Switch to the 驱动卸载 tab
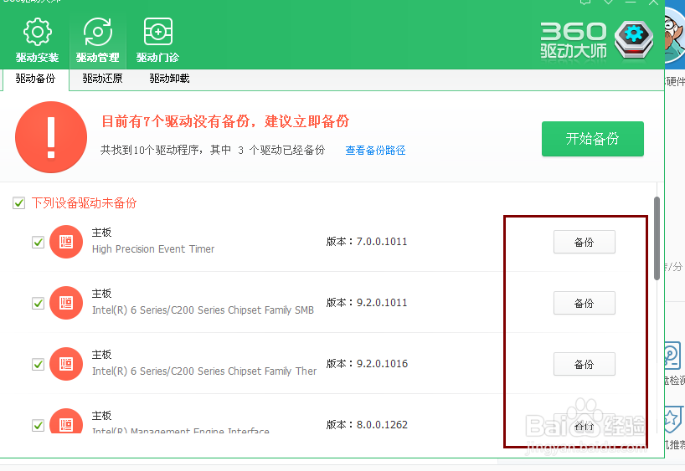685x471 pixels. click(x=169, y=79)
